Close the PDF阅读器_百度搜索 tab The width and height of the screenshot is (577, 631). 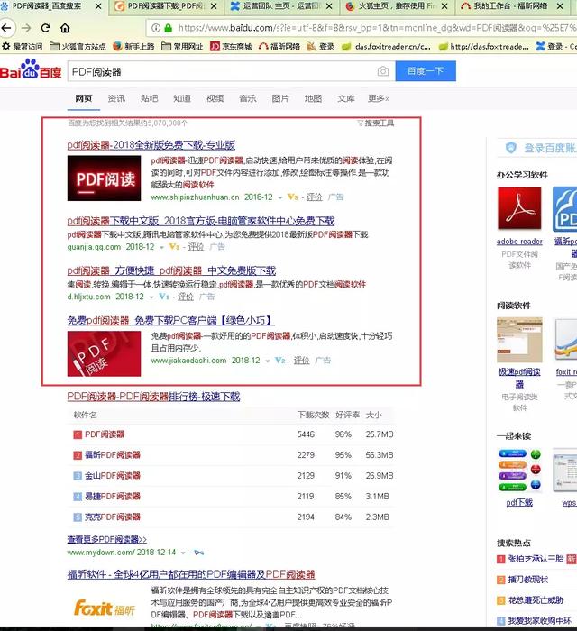[98, 6]
